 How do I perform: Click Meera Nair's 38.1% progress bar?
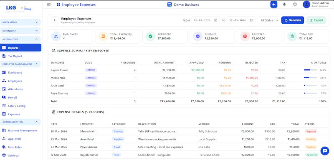311,78
